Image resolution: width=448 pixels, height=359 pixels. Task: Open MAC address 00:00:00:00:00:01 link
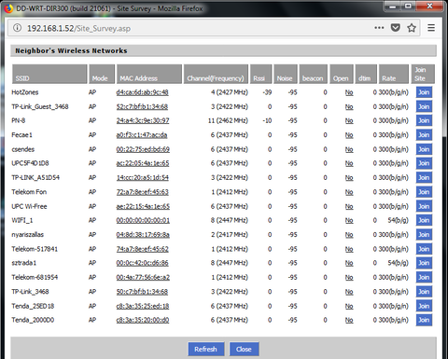click(143, 220)
